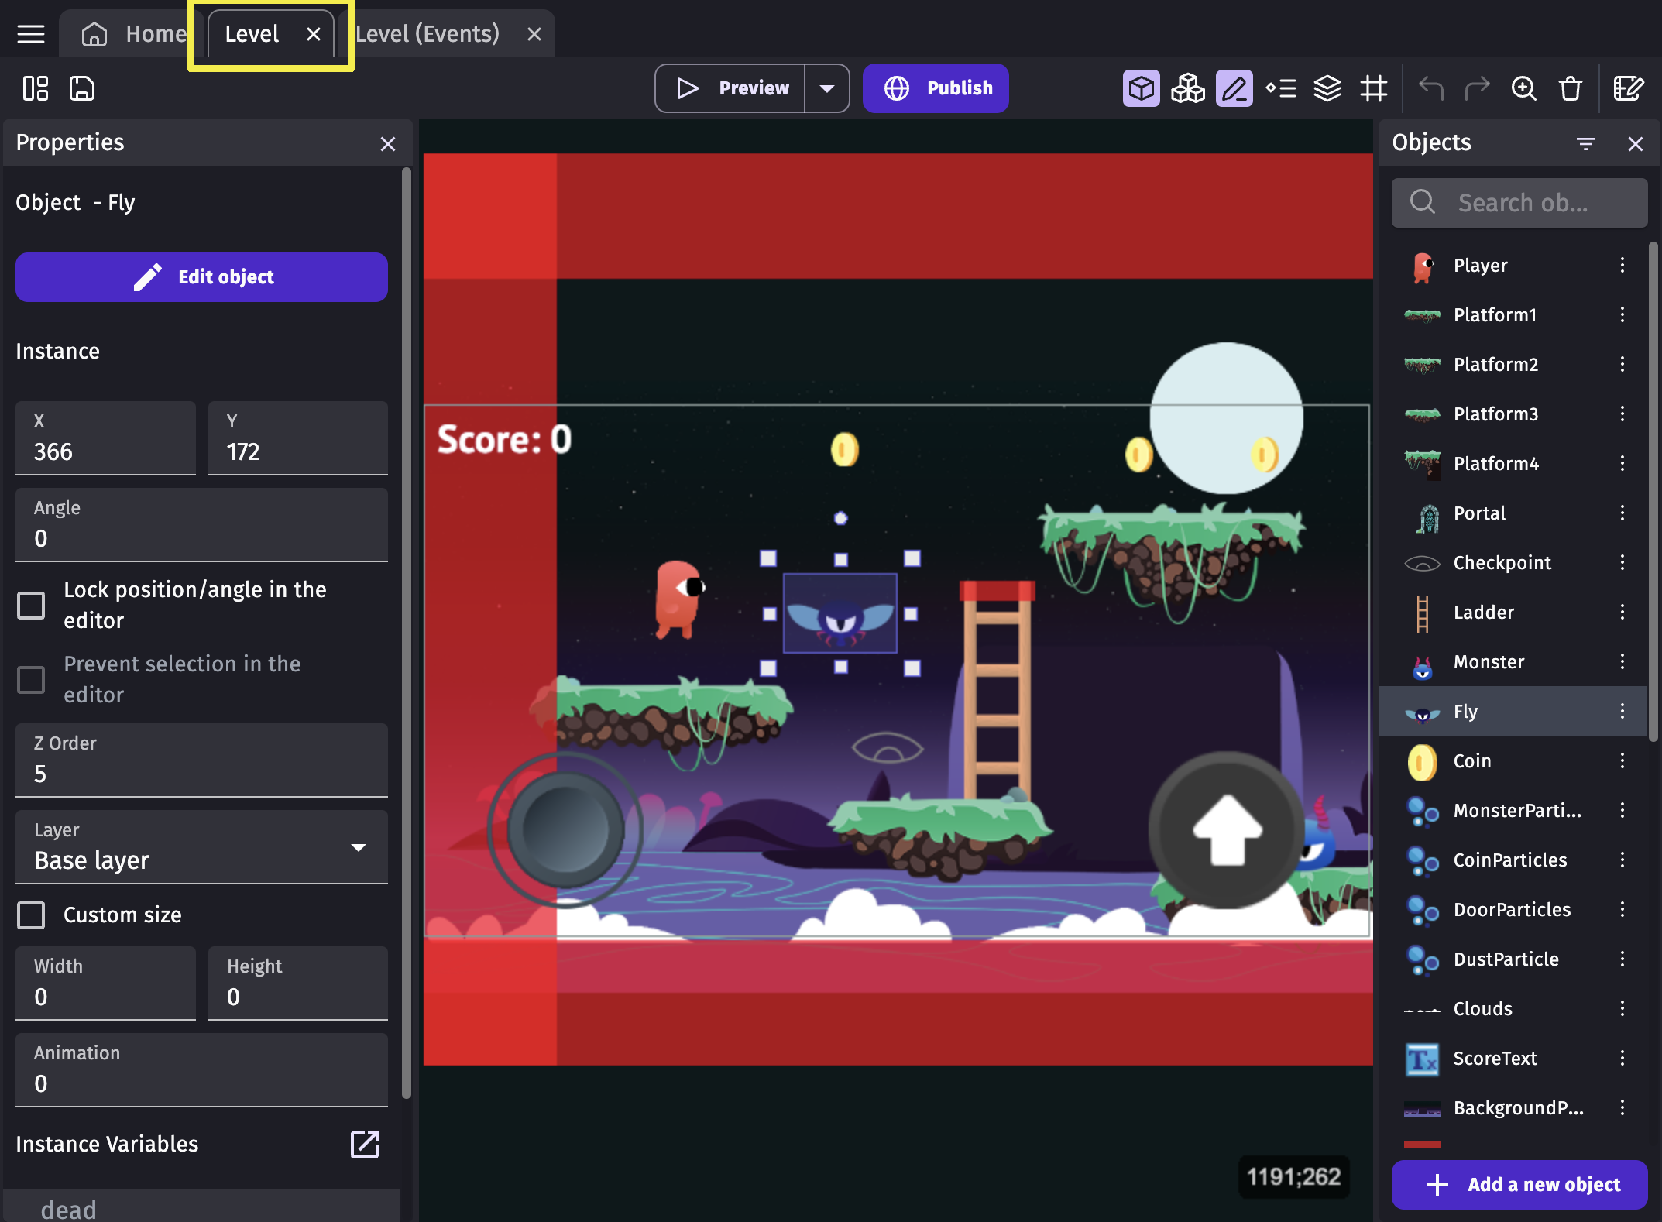Enable Lock position/angle in the editor
The height and width of the screenshot is (1222, 1662).
pyautogui.click(x=31, y=605)
